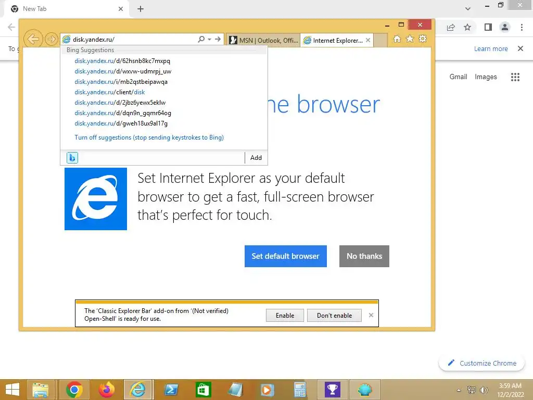Click Add search provider button
The width and height of the screenshot is (533, 400).
point(256,158)
